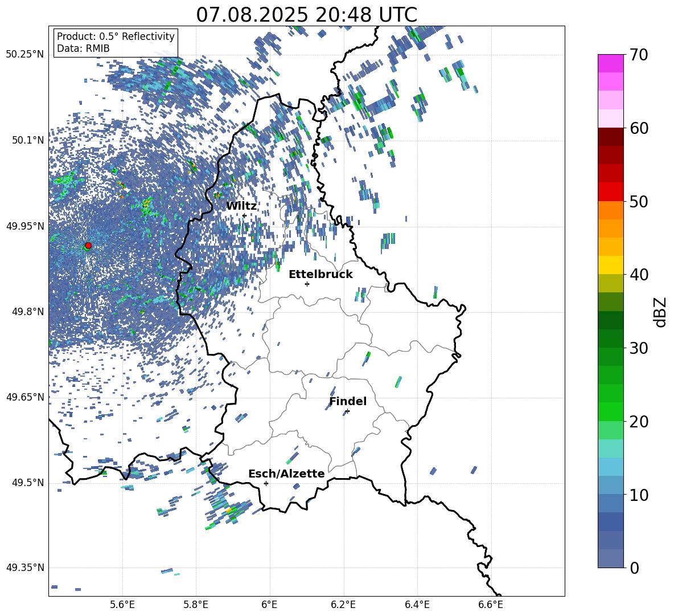Click the Wiltz city label
The image size is (674, 616).
[x=241, y=206]
